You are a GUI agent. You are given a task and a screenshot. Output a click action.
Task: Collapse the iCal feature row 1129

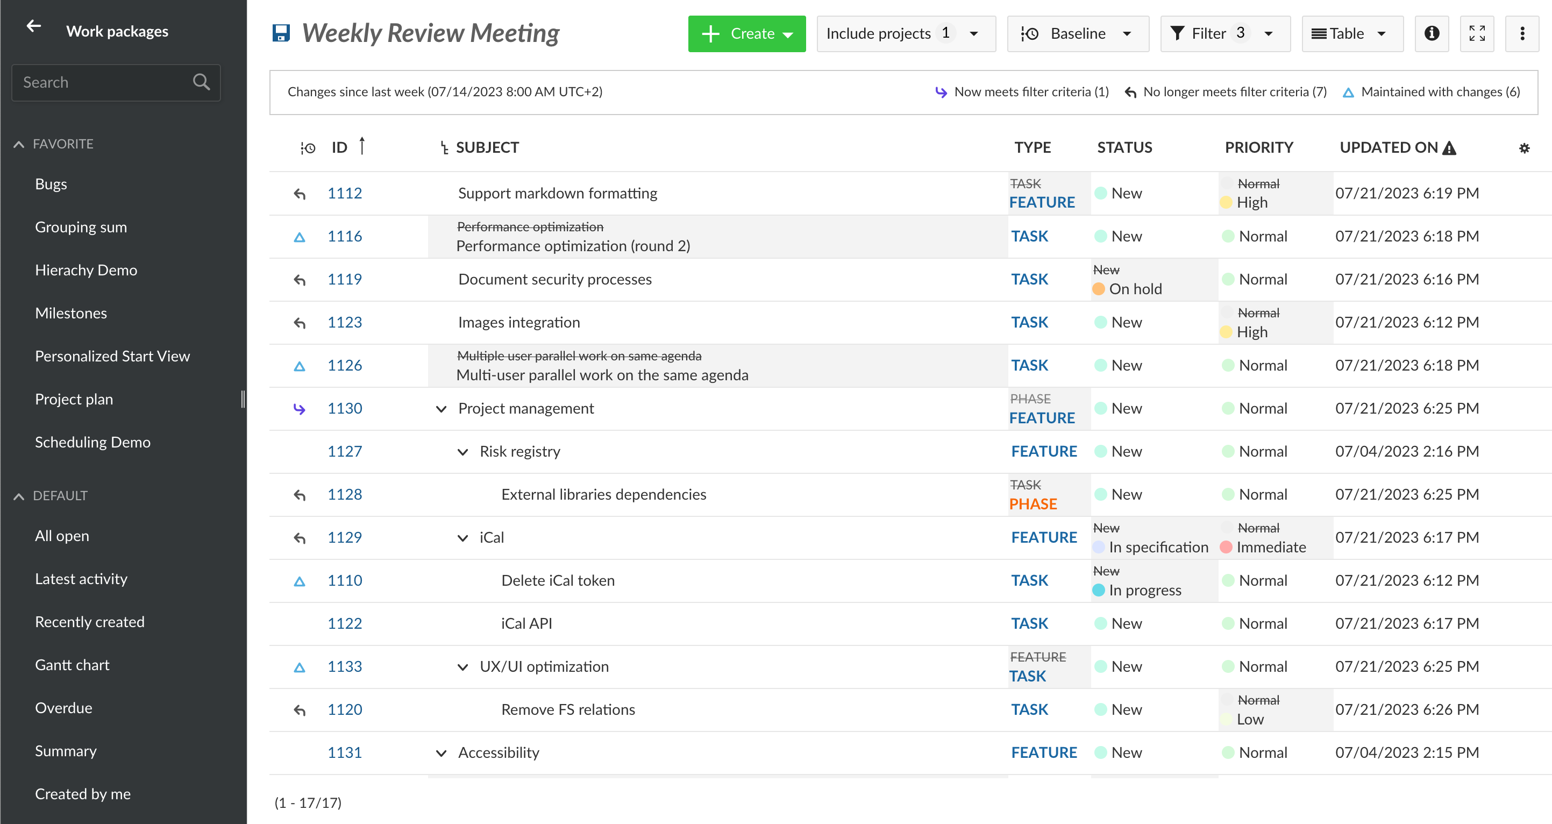(461, 536)
